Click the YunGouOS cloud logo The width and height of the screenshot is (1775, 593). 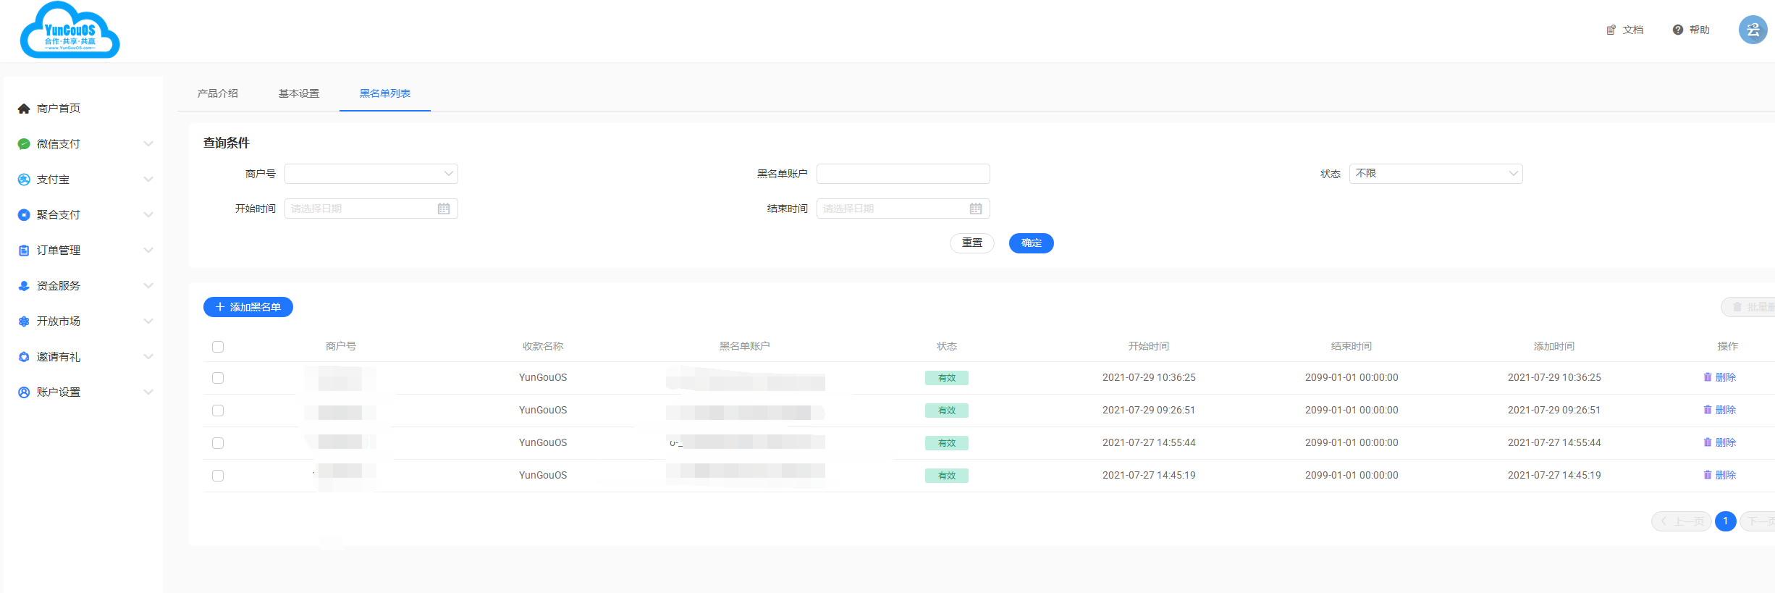pyautogui.click(x=69, y=30)
